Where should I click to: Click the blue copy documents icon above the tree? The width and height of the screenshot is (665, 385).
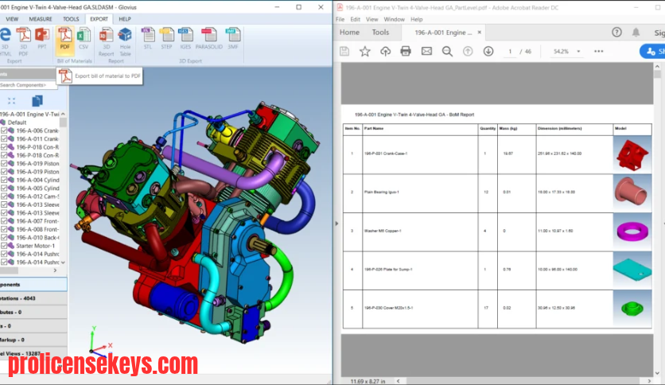[37, 101]
